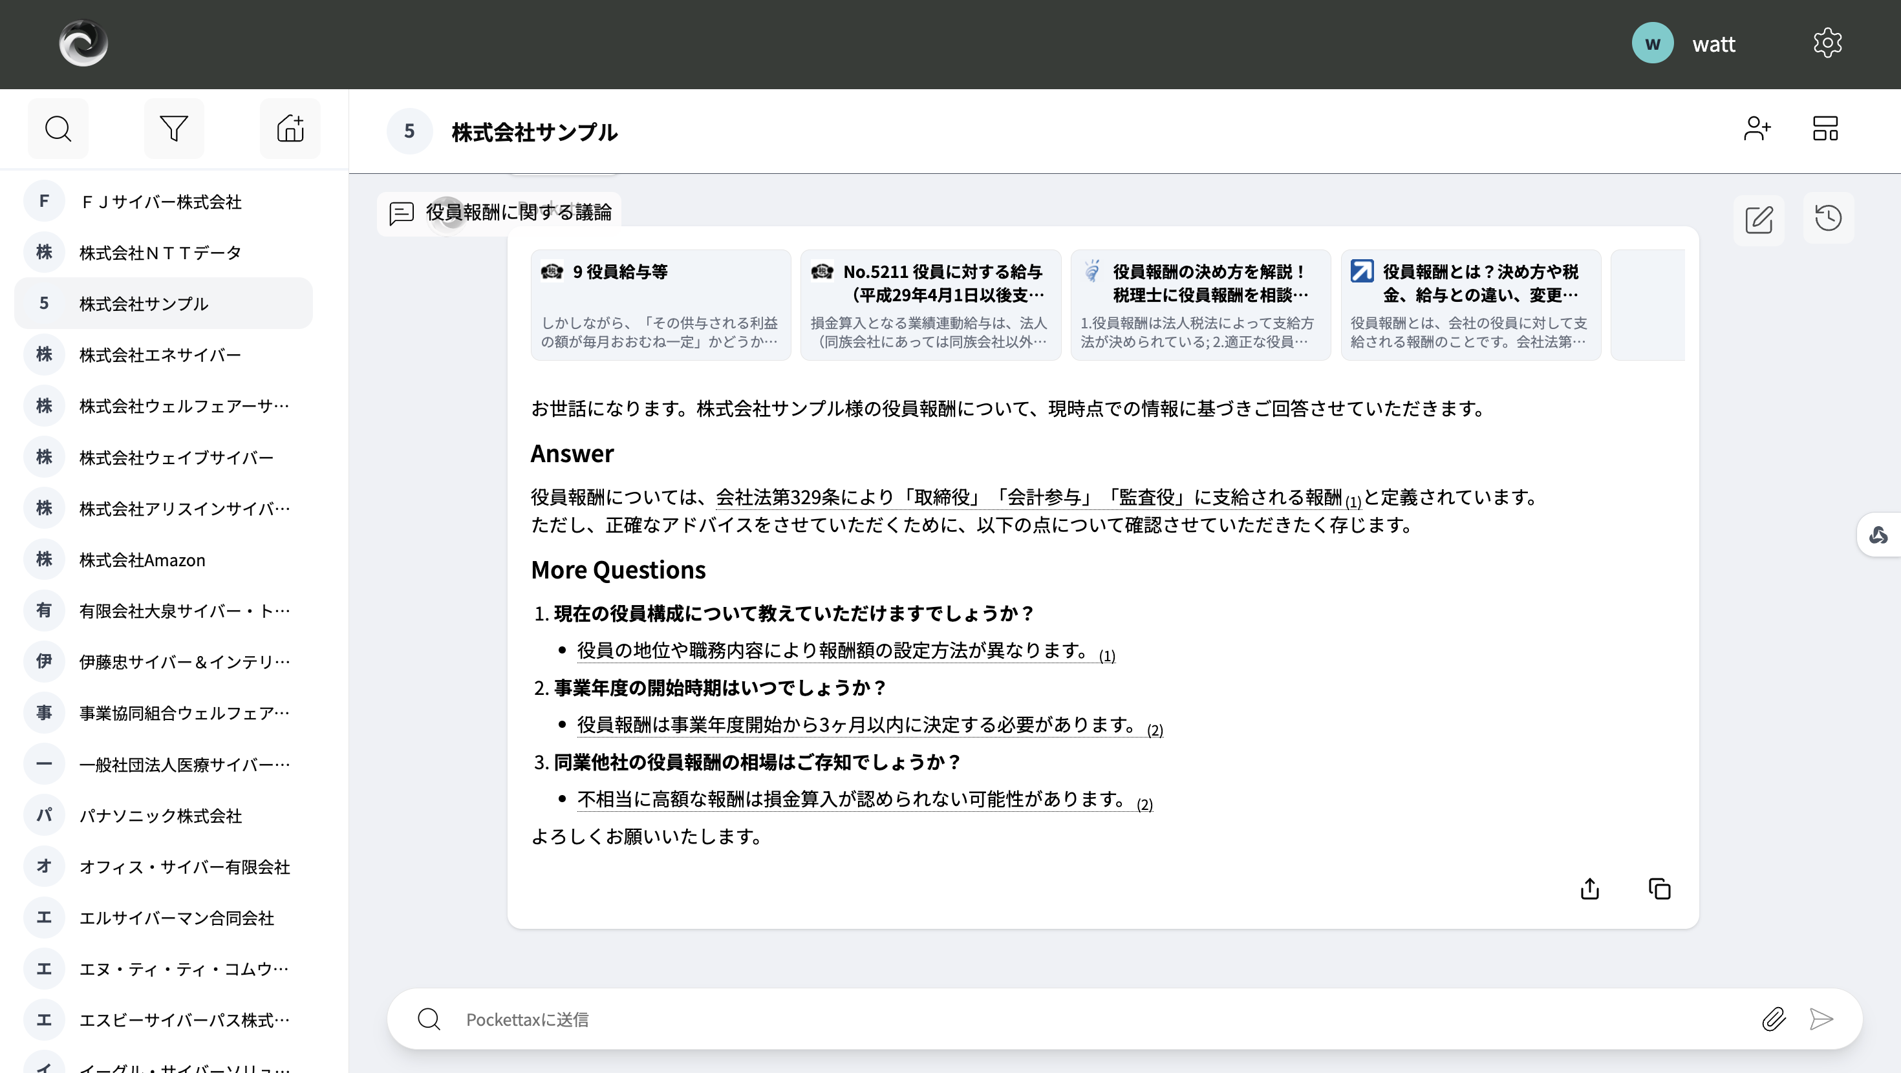Select 株式会社エネサイバー in sidebar
This screenshot has height=1073, width=1901.
pyautogui.click(x=164, y=355)
